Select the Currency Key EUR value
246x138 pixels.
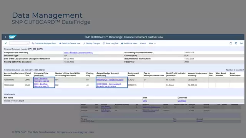pyautogui.click(x=186, y=56)
